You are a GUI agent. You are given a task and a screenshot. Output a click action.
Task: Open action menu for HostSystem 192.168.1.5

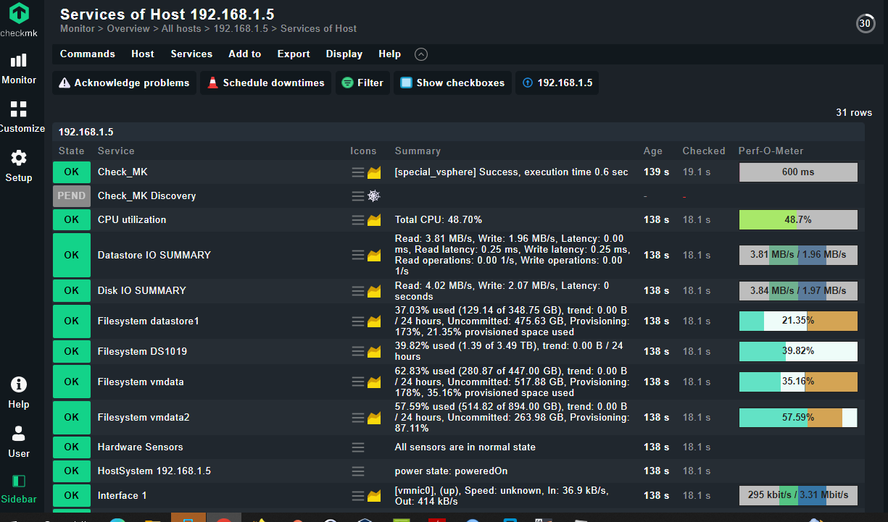(x=358, y=471)
